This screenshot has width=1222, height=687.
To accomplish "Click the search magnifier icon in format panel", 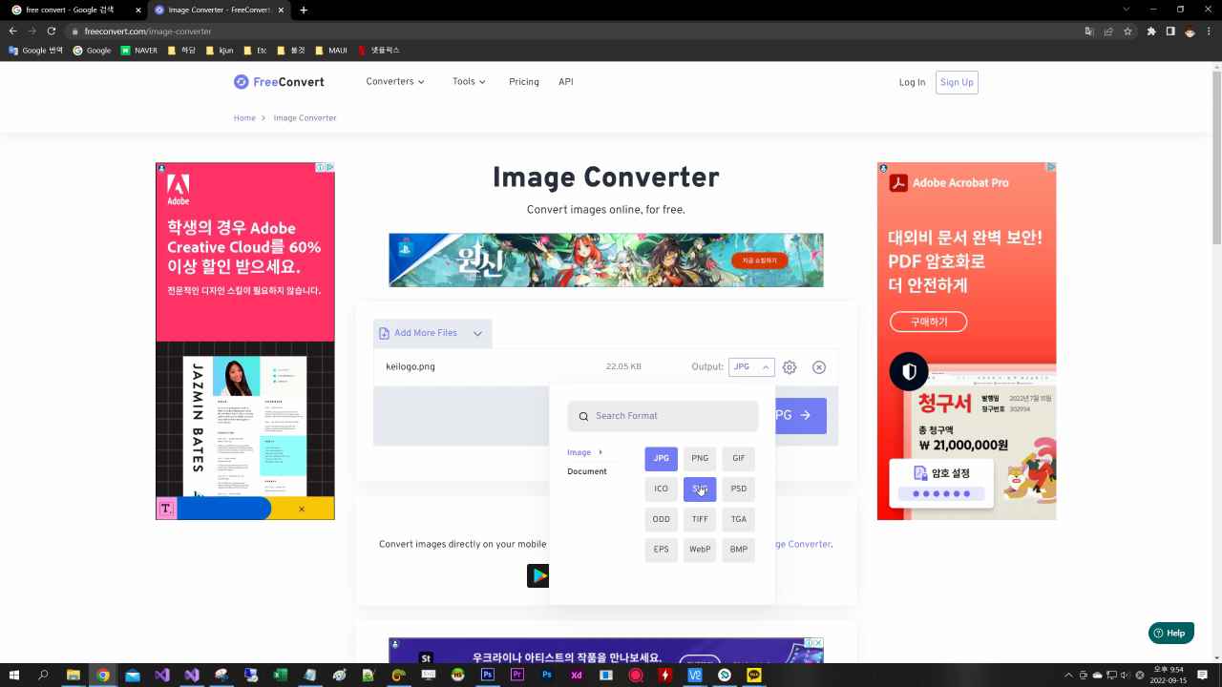I will tap(583, 416).
